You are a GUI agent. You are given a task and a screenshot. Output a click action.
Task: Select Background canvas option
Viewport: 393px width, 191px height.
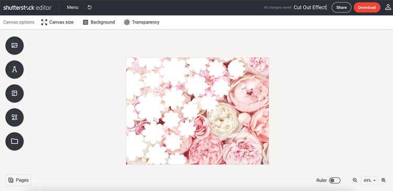pos(99,22)
